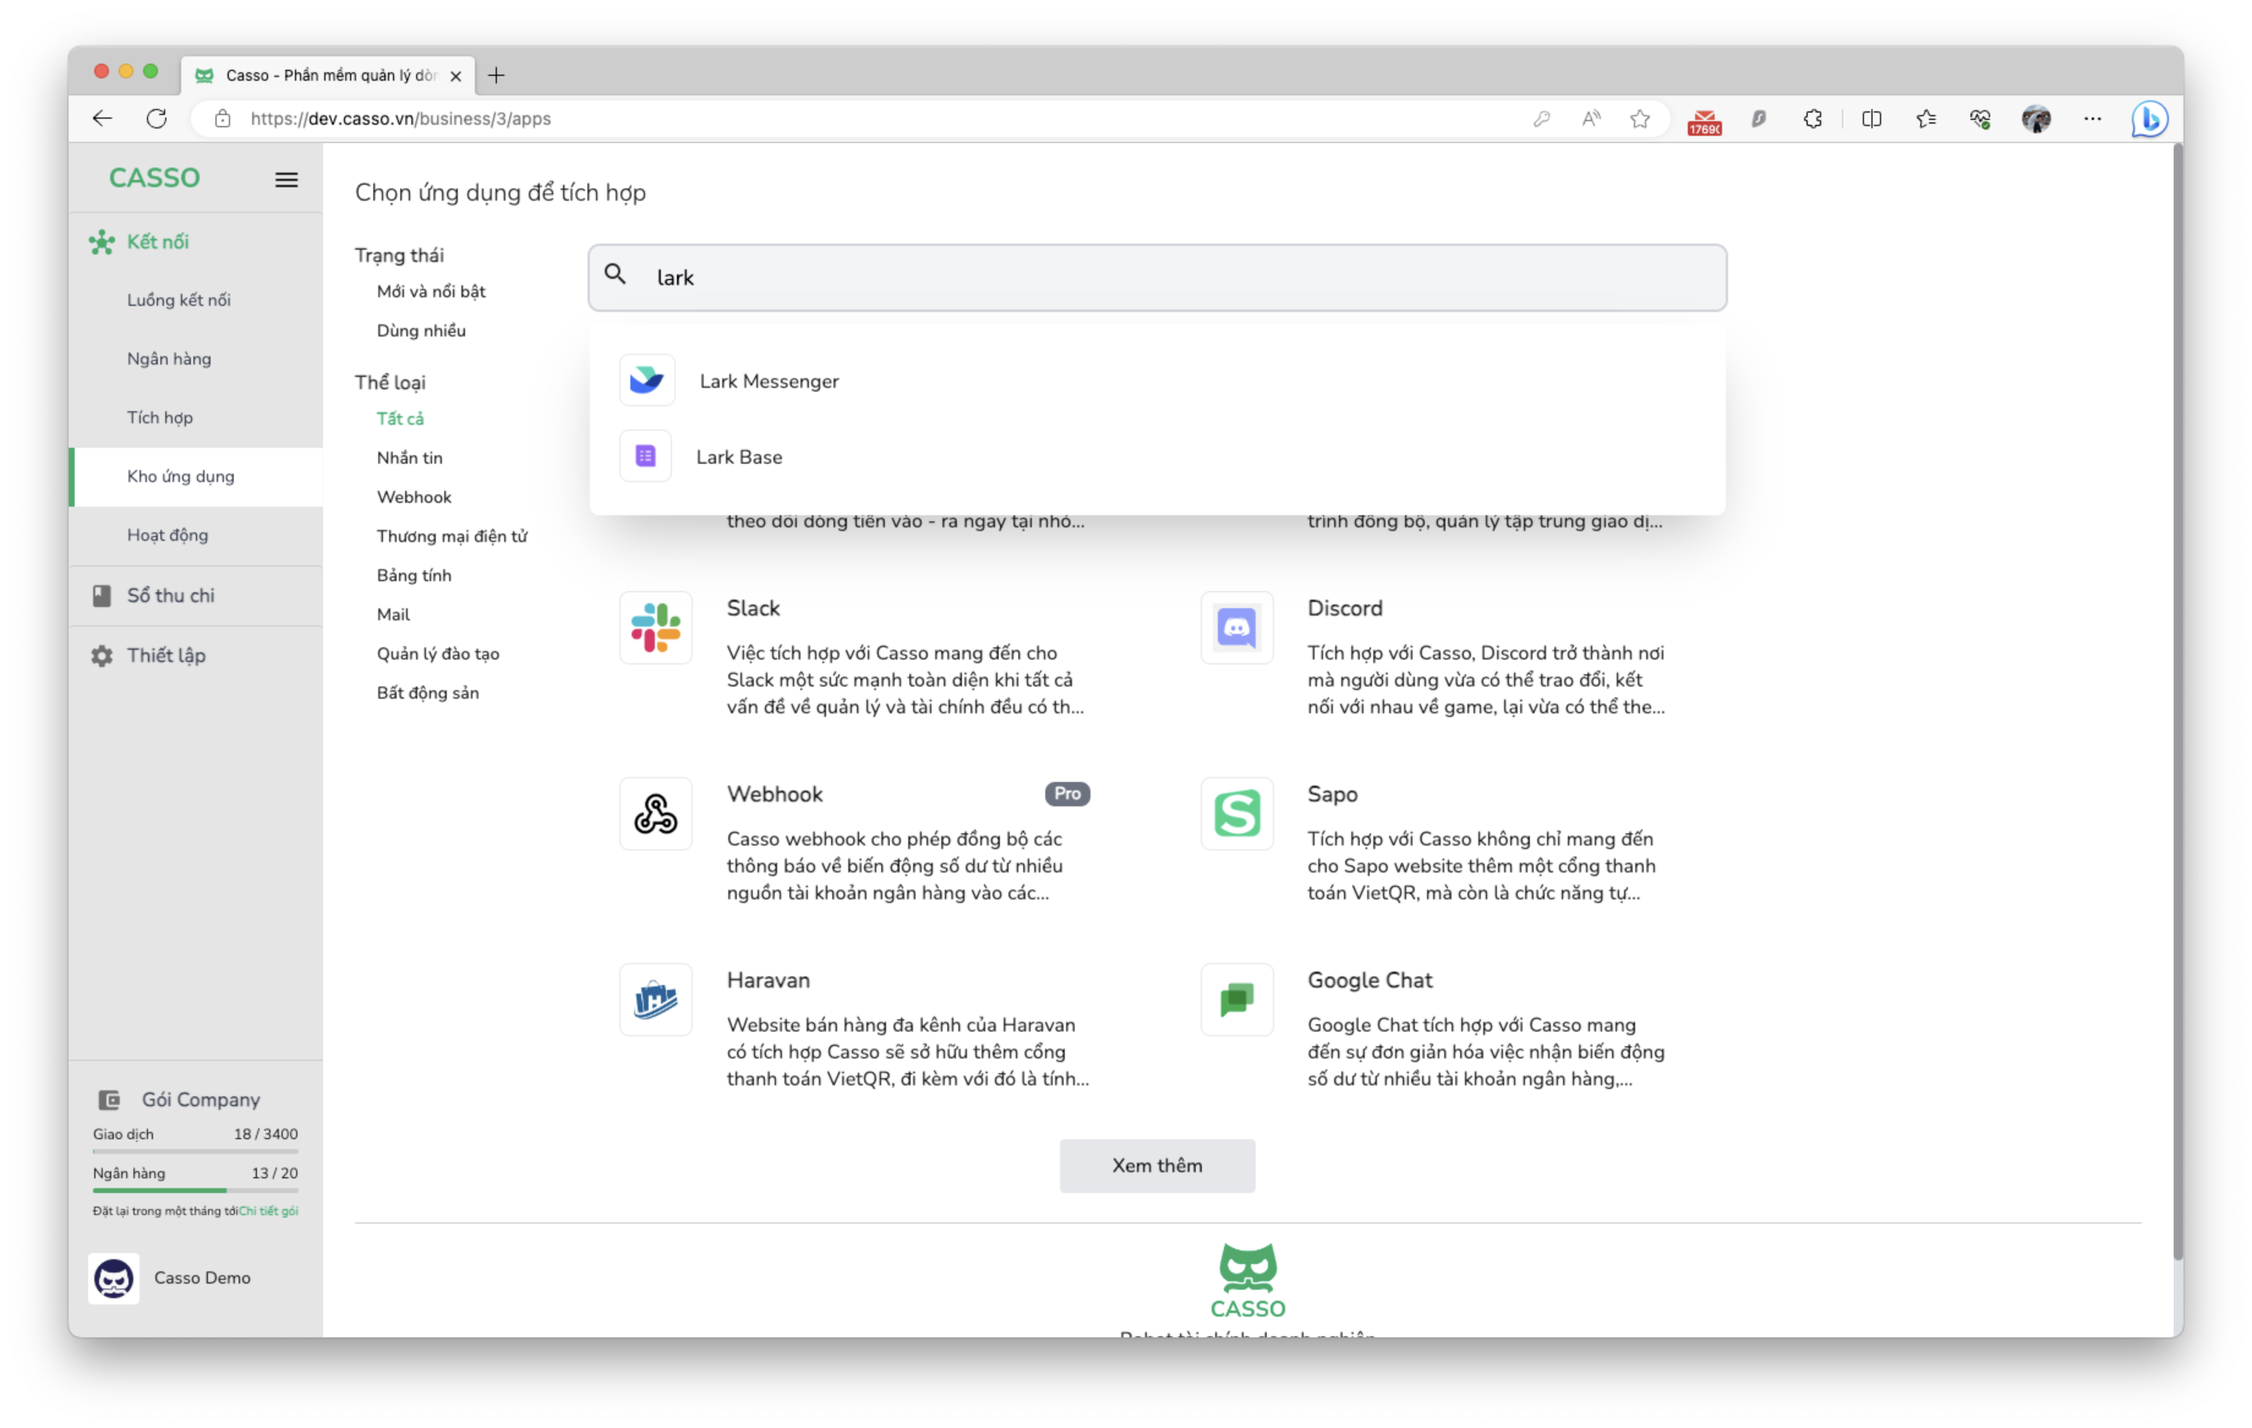Open the Discord app icon
Image resolution: width=2252 pixels, height=1428 pixels.
pos(1236,628)
